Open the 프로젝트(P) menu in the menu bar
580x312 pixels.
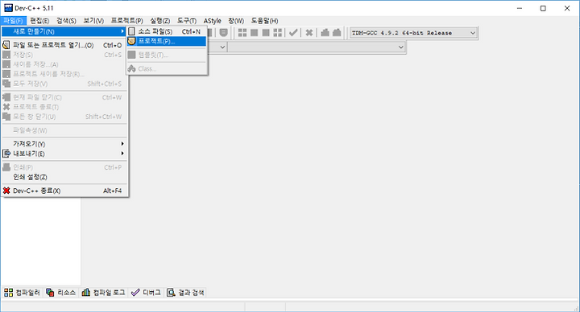coord(127,21)
